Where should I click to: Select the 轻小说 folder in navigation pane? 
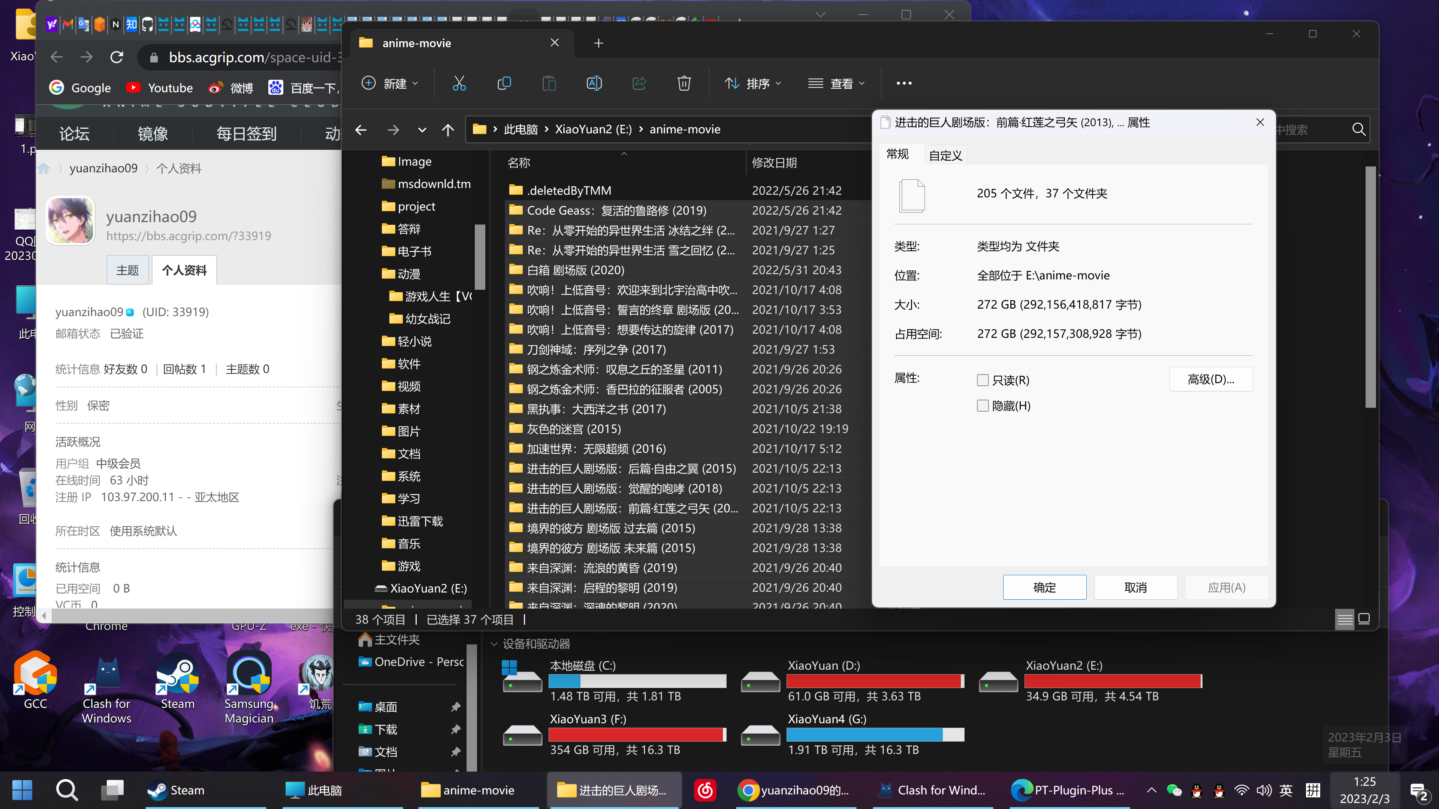[x=414, y=341]
